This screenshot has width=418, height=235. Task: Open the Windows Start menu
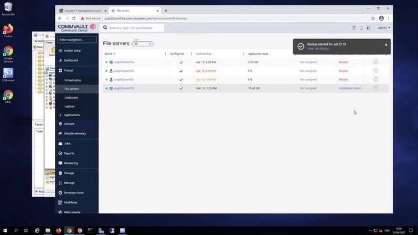[x=5, y=230]
